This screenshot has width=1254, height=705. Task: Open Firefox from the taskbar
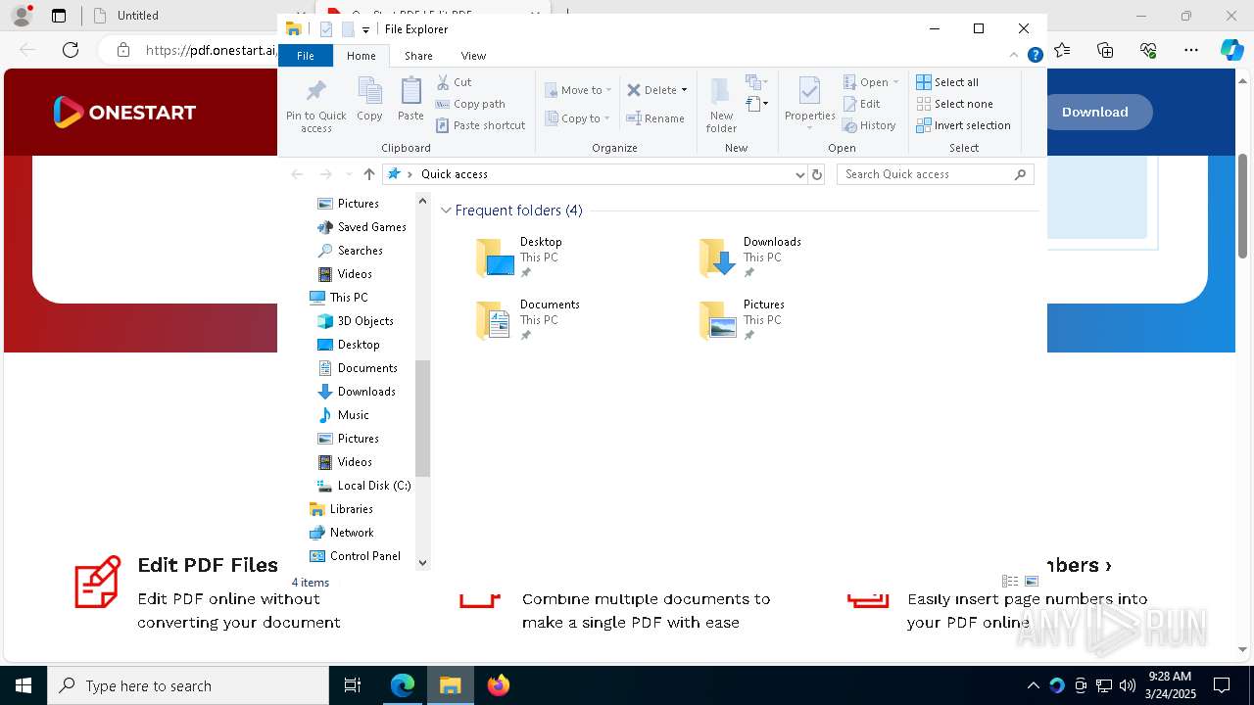coord(498,685)
